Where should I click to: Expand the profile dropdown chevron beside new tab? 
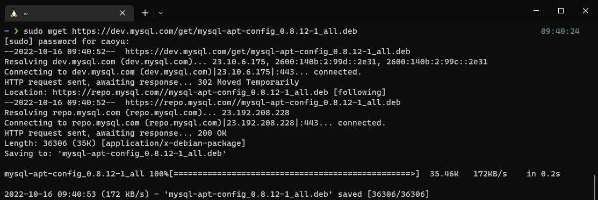[x=161, y=13]
